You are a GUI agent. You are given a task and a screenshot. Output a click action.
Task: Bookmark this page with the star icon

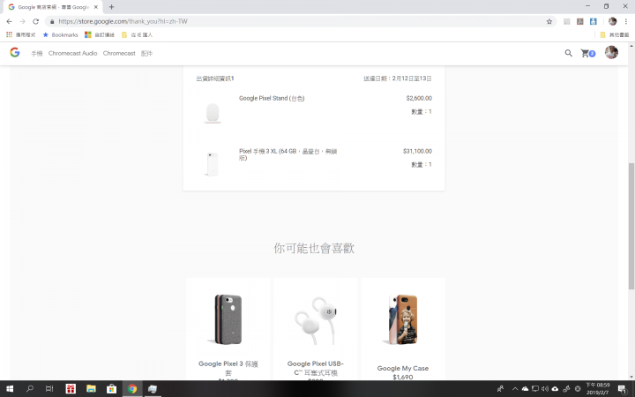pyautogui.click(x=549, y=21)
